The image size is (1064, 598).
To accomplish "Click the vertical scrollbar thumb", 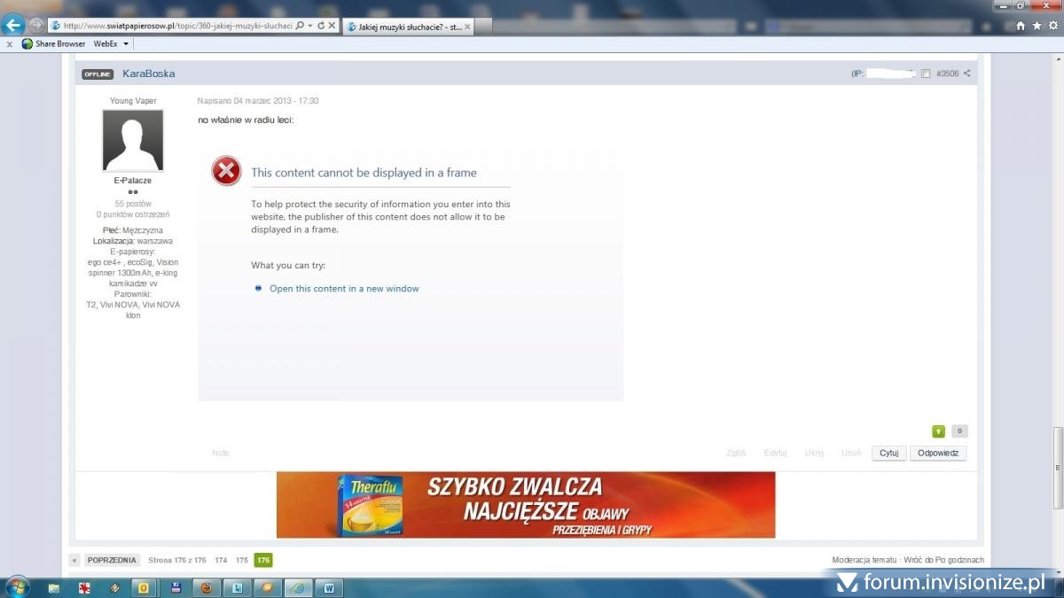I will pos(1057,468).
